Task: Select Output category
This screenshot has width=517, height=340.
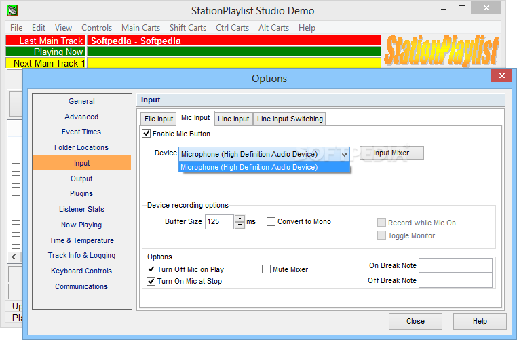Action: (81, 178)
